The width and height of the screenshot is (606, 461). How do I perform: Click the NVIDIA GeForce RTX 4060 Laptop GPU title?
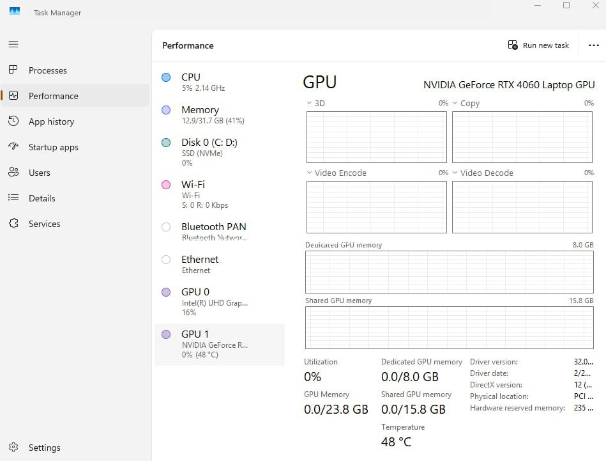pos(509,85)
